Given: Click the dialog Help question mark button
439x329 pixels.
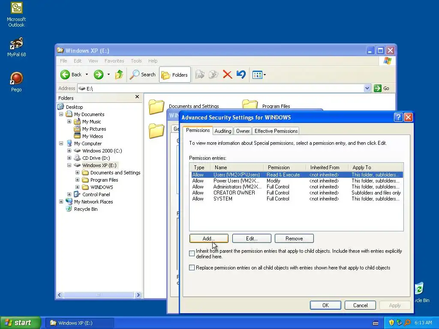Looking at the screenshot, I should pos(398,117).
